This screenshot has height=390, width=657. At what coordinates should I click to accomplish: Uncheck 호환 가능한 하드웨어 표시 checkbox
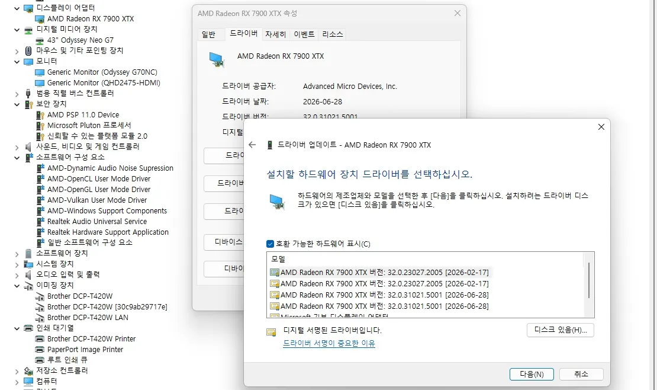[270, 244]
